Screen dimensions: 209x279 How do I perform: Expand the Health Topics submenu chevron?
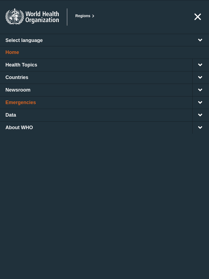(x=200, y=65)
